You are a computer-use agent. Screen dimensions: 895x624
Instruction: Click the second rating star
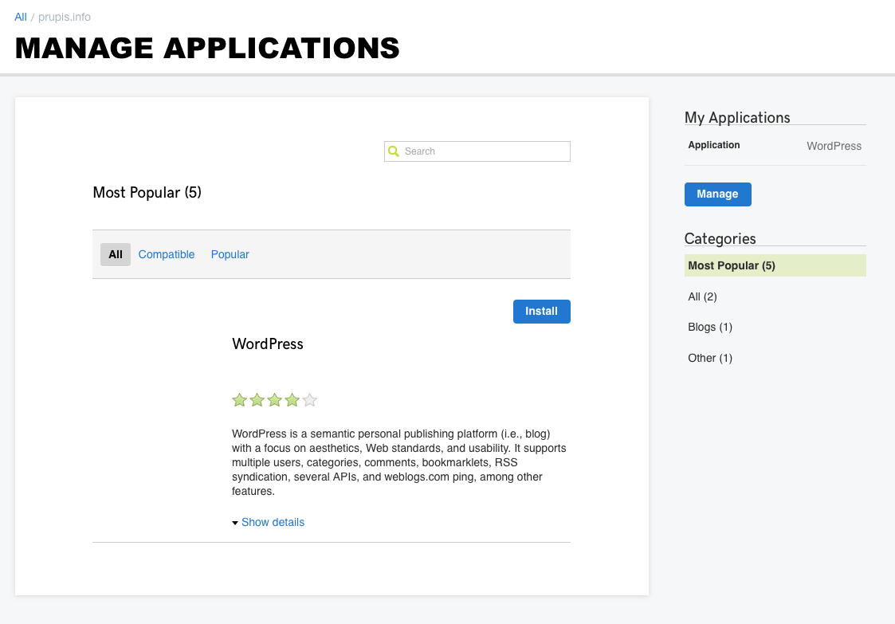pyautogui.click(x=257, y=400)
